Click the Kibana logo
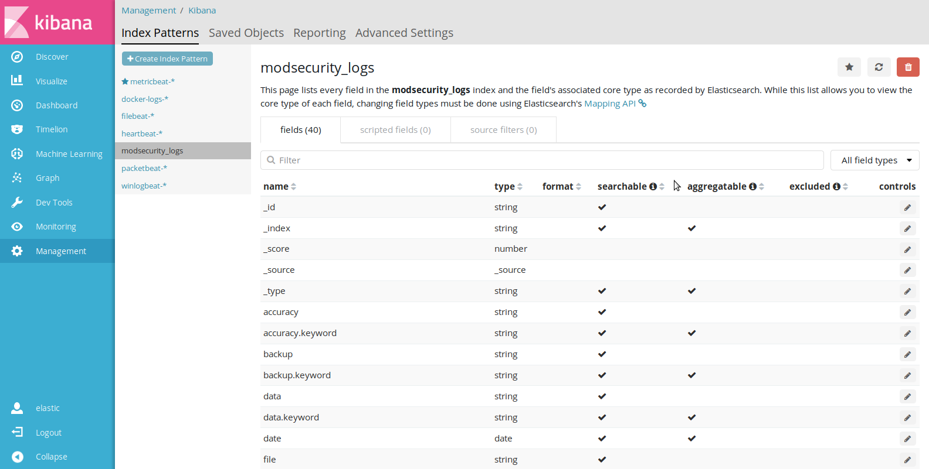Image resolution: width=929 pixels, height=469 pixels. click(49, 22)
